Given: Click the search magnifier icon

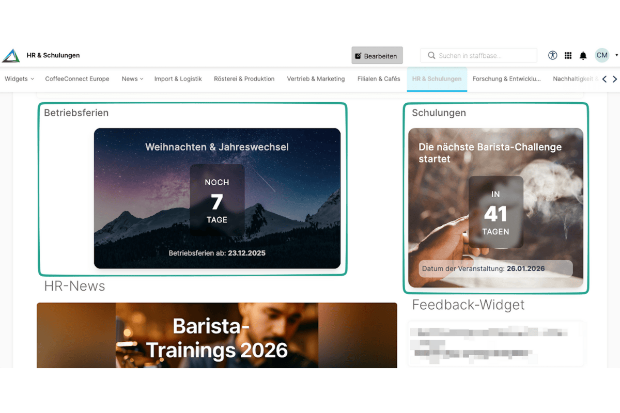Looking at the screenshot, I should 432,55.
